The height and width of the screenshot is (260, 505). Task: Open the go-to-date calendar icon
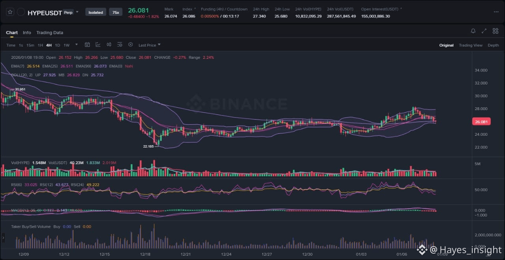coord(88,45)
